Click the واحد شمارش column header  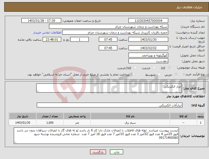coord(77,116)
